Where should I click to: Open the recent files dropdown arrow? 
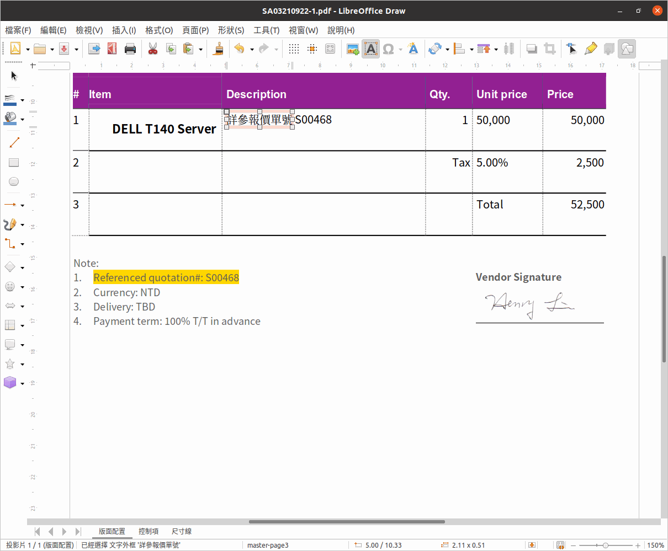tap(52, 50)
